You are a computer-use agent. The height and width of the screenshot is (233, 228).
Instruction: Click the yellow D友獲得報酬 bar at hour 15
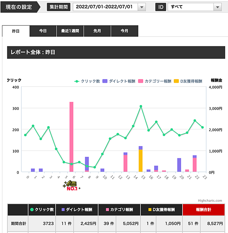pos(140,161)
